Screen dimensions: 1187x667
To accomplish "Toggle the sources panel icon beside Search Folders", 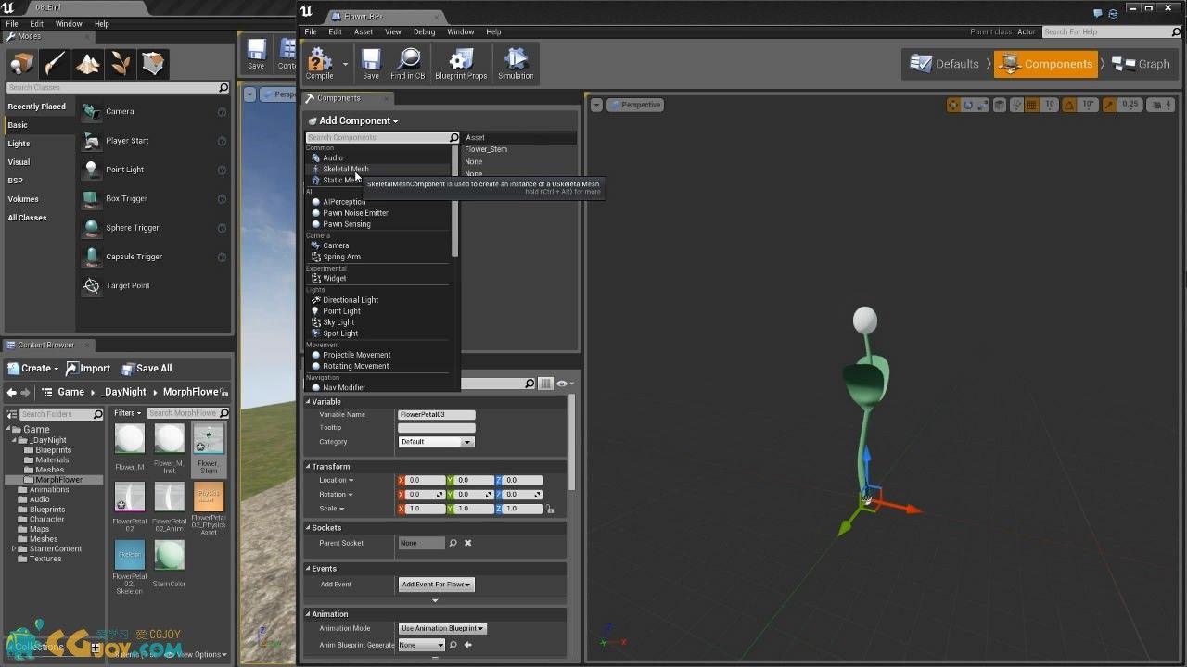I will coord(11,414).
